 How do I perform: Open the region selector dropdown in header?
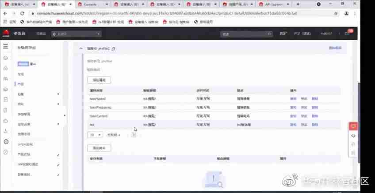pos(77,34)
